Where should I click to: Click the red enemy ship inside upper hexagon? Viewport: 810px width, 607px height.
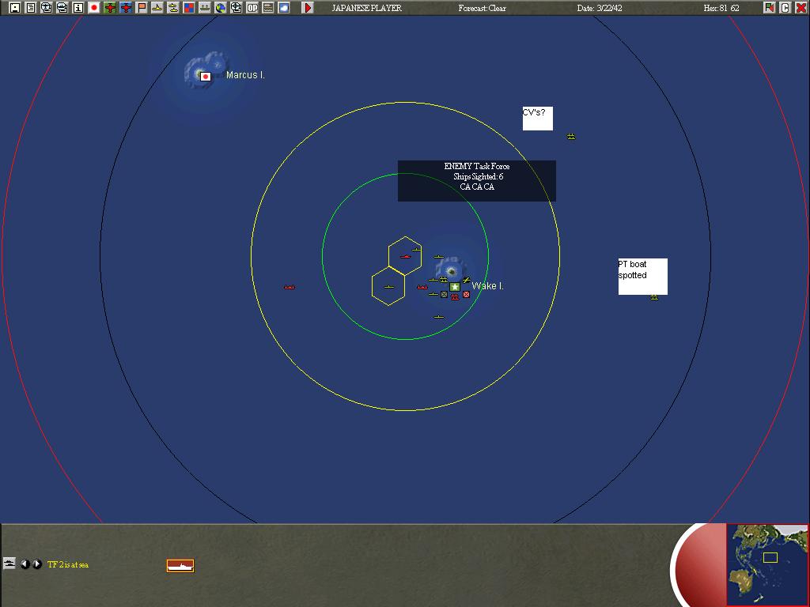[406, 257]
